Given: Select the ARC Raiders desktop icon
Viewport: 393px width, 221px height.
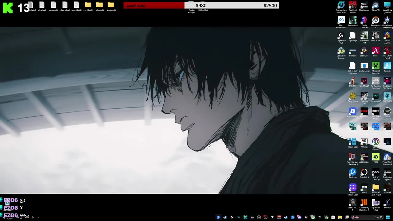Looking at the screenshot, I should point(364,158).
